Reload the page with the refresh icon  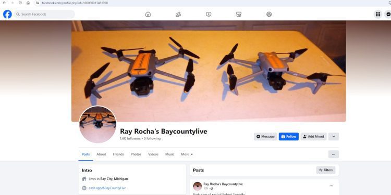[20, 3]
